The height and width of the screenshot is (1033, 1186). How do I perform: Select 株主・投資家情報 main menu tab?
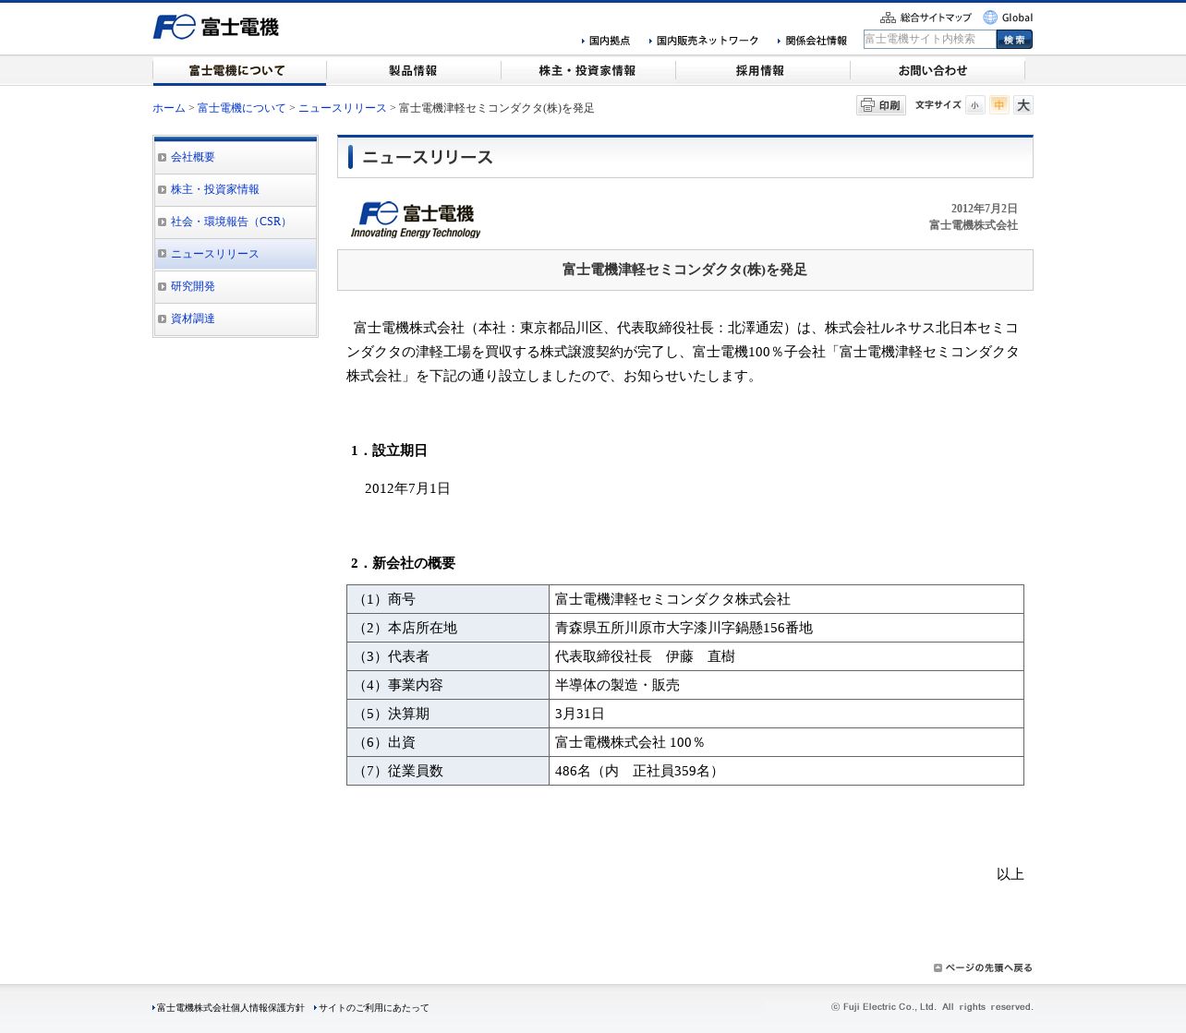pos(587,71)
